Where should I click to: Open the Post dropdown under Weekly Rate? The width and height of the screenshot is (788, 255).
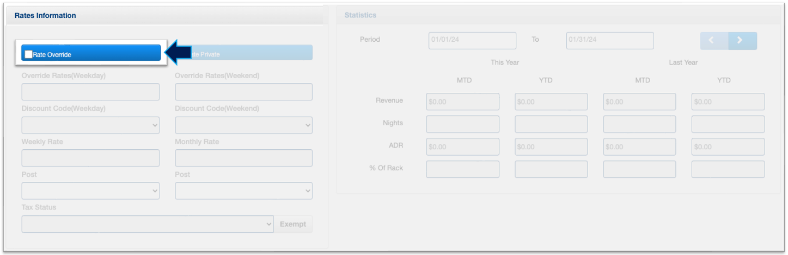90,191
